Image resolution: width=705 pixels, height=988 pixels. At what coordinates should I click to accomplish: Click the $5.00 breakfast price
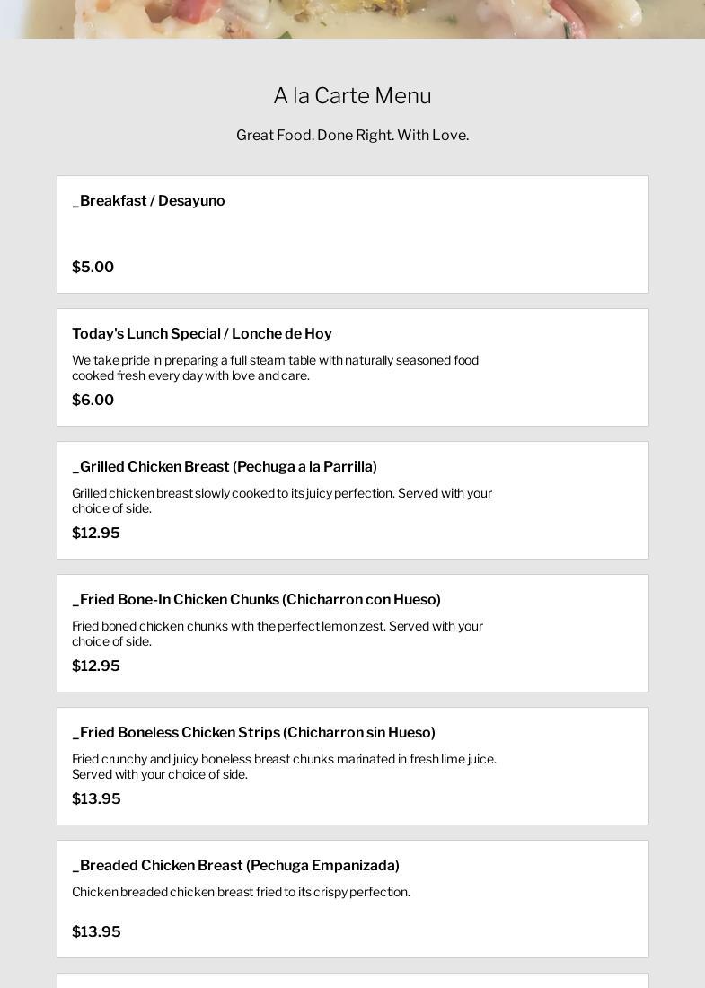click(x=93, y=268)
